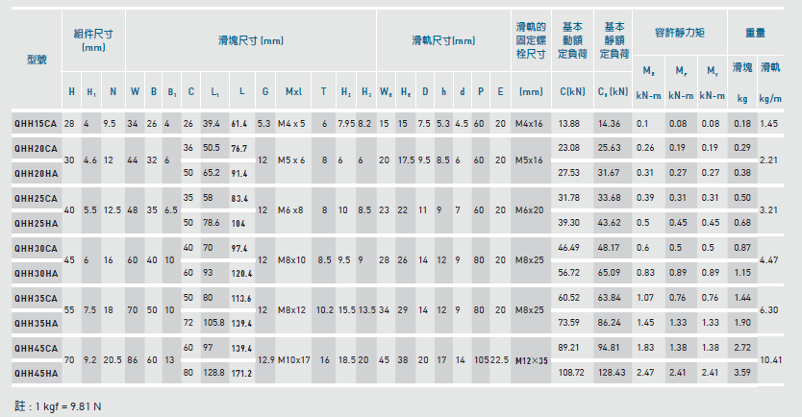Select the QHH35HA model name
This screenshot has width=802, height=417.
pos(36,324)
